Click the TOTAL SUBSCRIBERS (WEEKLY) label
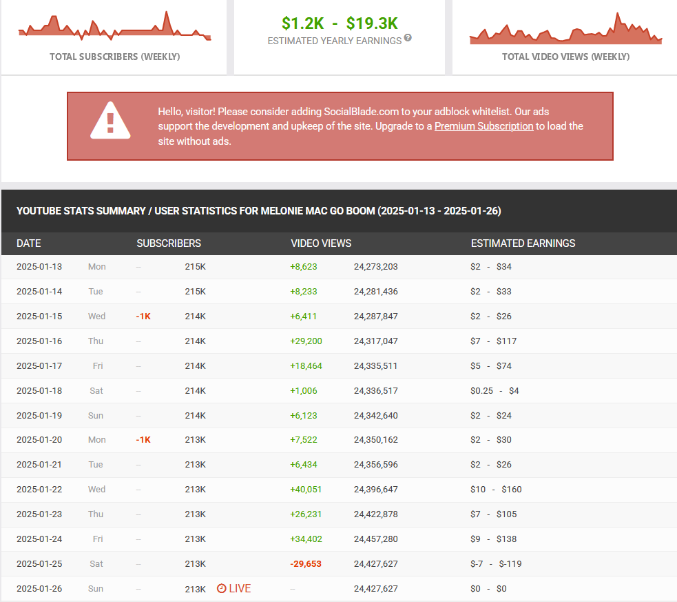Viewport: 677px width, 602px height. coord(114,57)
